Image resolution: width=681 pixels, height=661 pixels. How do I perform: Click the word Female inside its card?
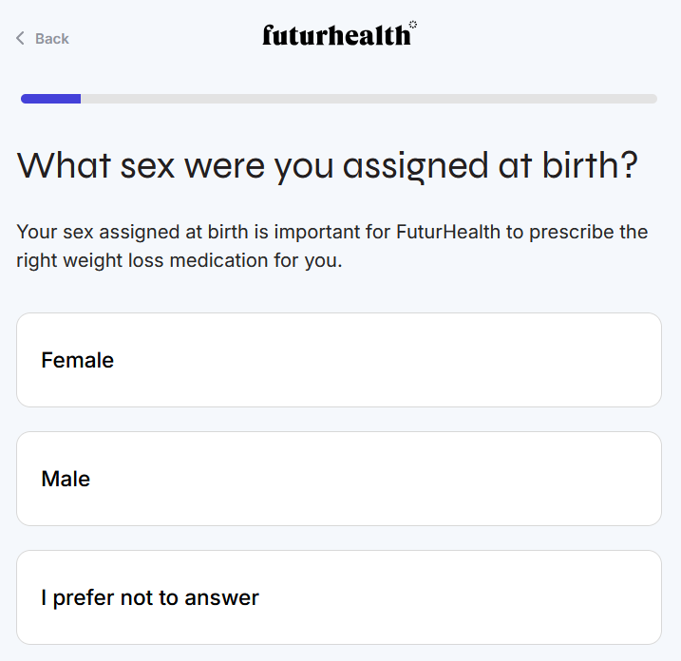point(77,361)
